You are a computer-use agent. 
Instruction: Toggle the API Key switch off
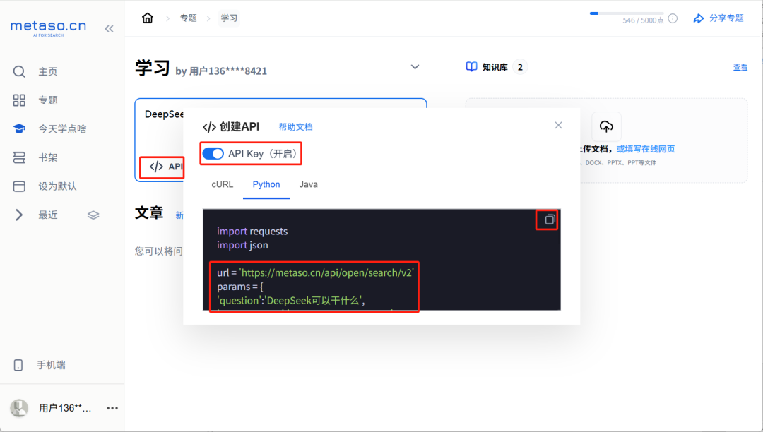pyautogui.click(x=213, y=154)
